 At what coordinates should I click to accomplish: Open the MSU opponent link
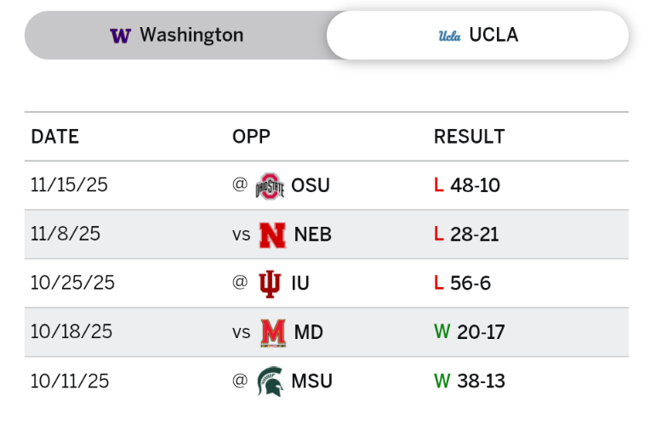[x=311, y=381]
